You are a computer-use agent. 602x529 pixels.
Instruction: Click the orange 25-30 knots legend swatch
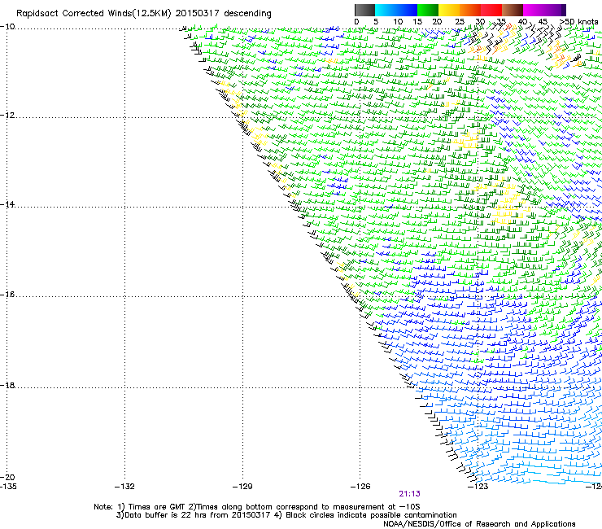[470, 10]
